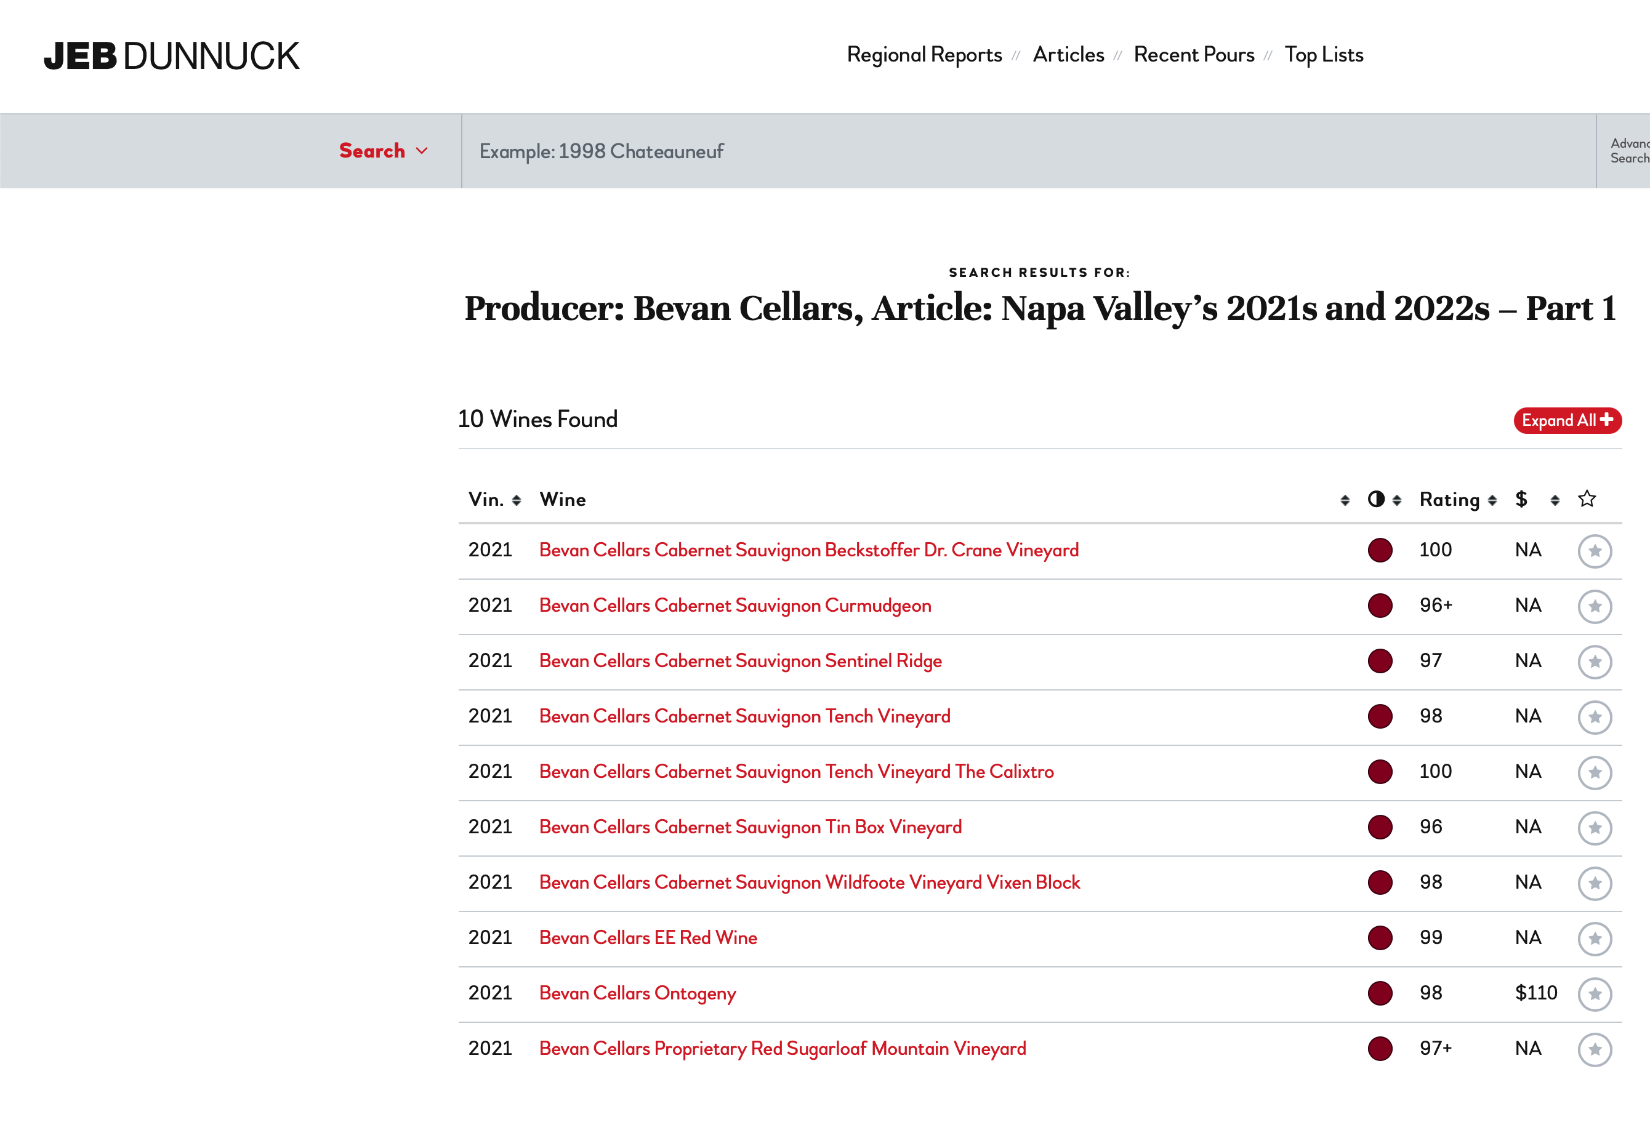The height and width of the screenshot is (1125, 1650).
Task: Favorite the Sugarloaf Mountain Vineyard wine star
Action: point(1595,1049)
